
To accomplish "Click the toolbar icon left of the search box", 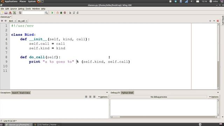I will point(20,13).
